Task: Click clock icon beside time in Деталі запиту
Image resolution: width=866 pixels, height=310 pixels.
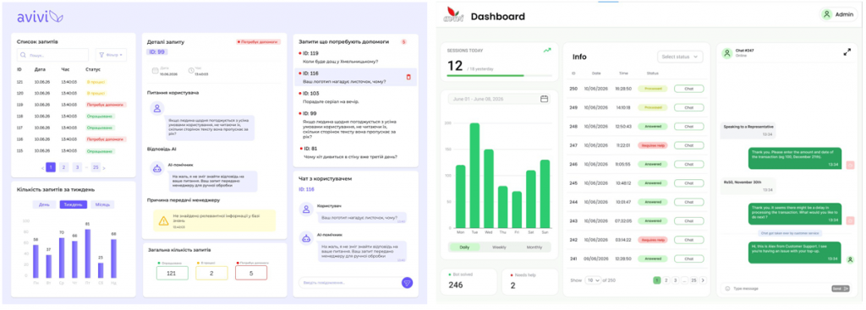Action: pos(191,70)
